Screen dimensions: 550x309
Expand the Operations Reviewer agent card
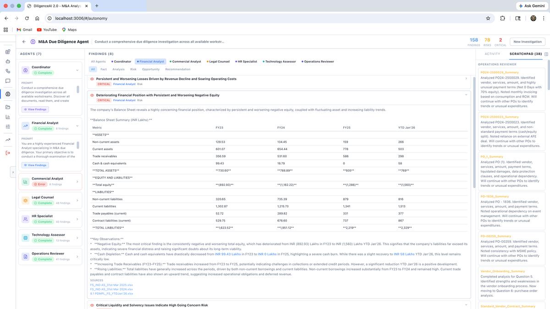(x=77, y=256)
